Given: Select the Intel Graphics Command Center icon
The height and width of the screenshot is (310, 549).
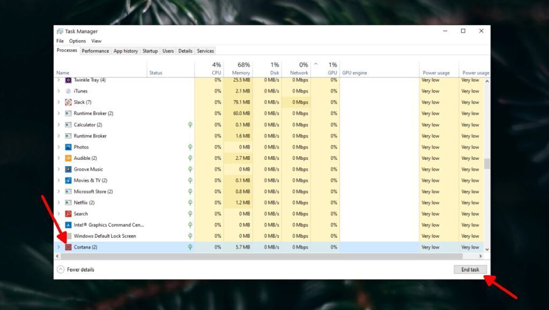Looking at the screenshot, I should tap(69, 225).
